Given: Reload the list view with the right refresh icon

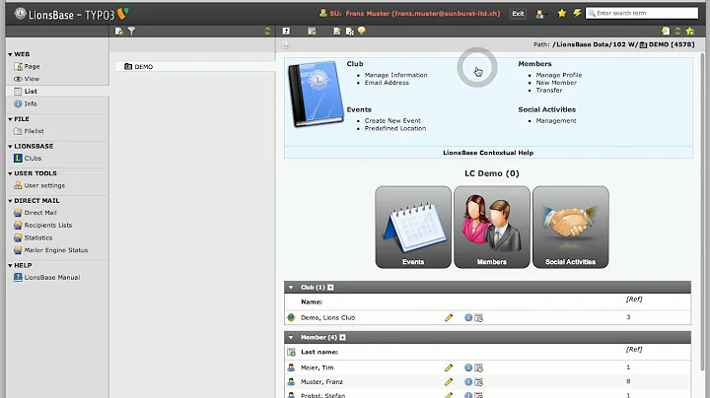Looking at the screenshot, I should pos(677,32).
